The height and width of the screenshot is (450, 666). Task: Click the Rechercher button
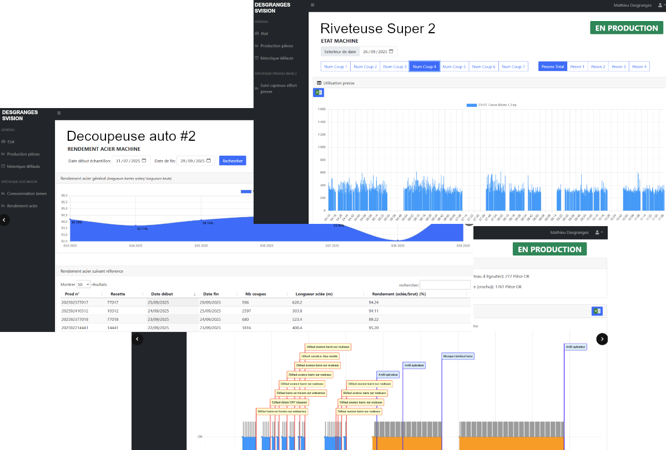(233, 161)
